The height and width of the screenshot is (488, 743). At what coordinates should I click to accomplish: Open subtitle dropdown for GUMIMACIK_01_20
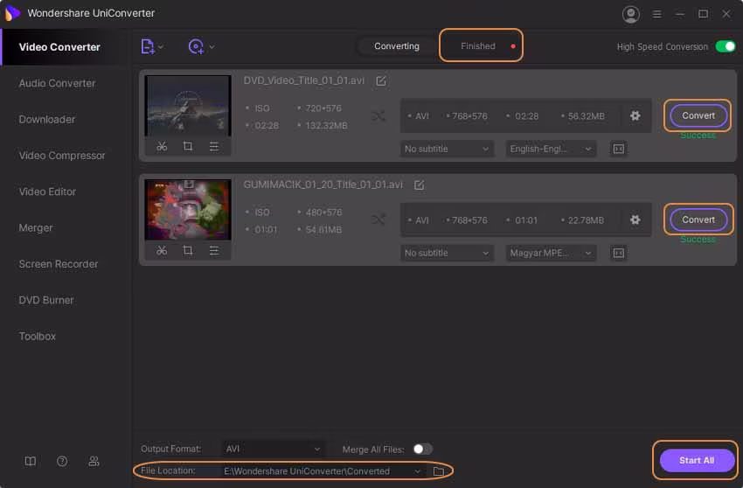[447, 253]
